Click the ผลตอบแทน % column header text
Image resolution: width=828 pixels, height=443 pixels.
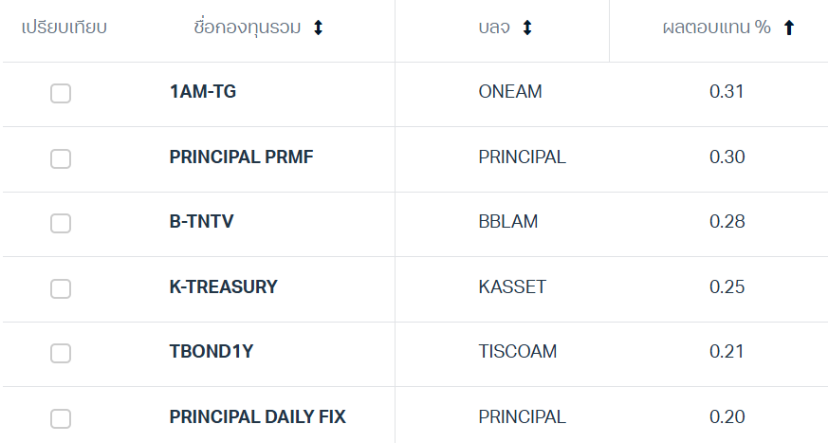coord(716,28)
